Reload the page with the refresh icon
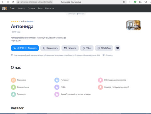 click(x=13, y=2)
